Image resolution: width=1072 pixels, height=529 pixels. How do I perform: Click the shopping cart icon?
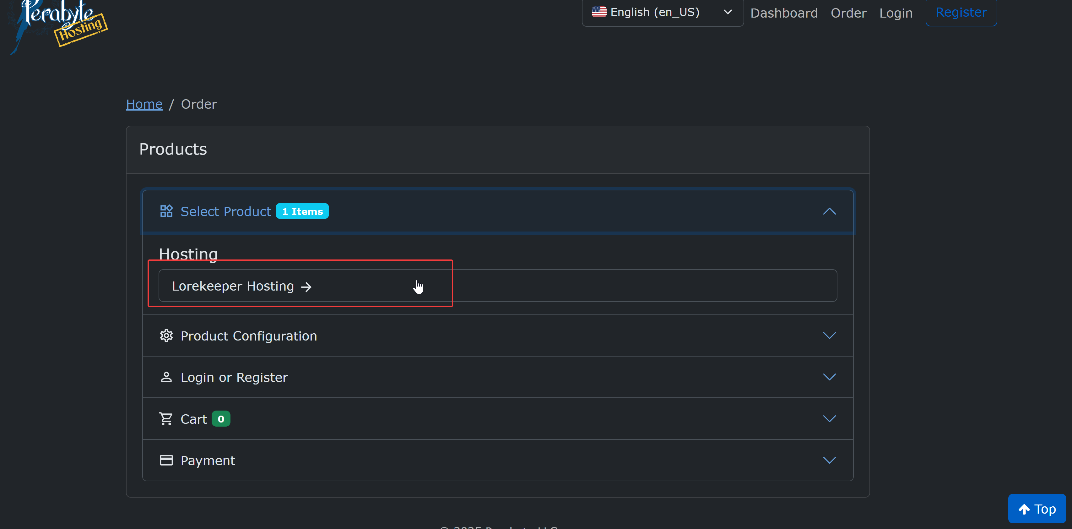pos(166,419)
